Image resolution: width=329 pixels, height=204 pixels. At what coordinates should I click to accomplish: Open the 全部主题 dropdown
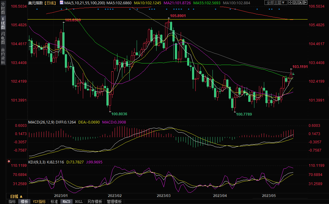tap(275, 3)
